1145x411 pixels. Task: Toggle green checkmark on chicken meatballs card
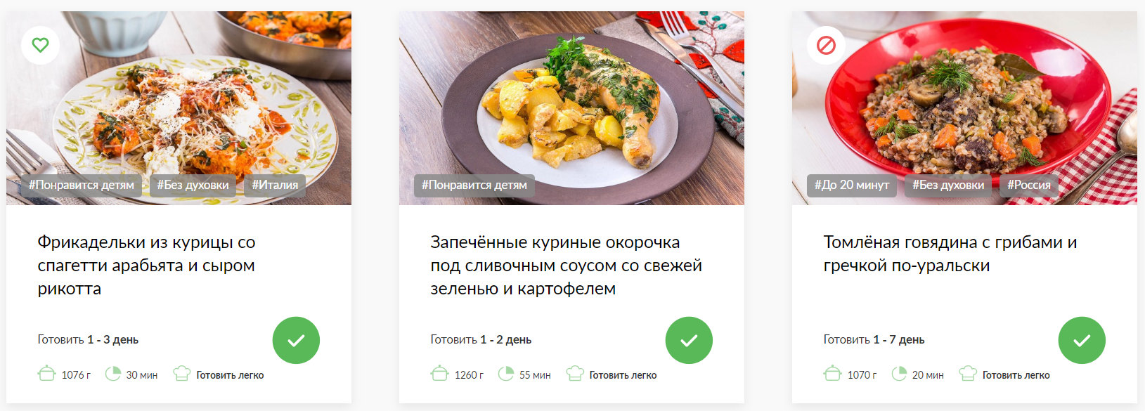[x=296, y=340]
